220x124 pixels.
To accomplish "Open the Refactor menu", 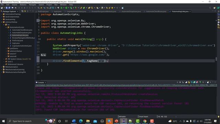I will 23,4.
